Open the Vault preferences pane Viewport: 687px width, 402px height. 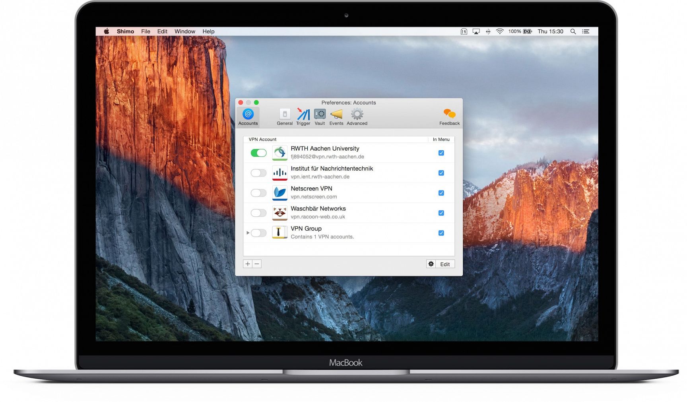pyautogui.click(x=320, y=117)
